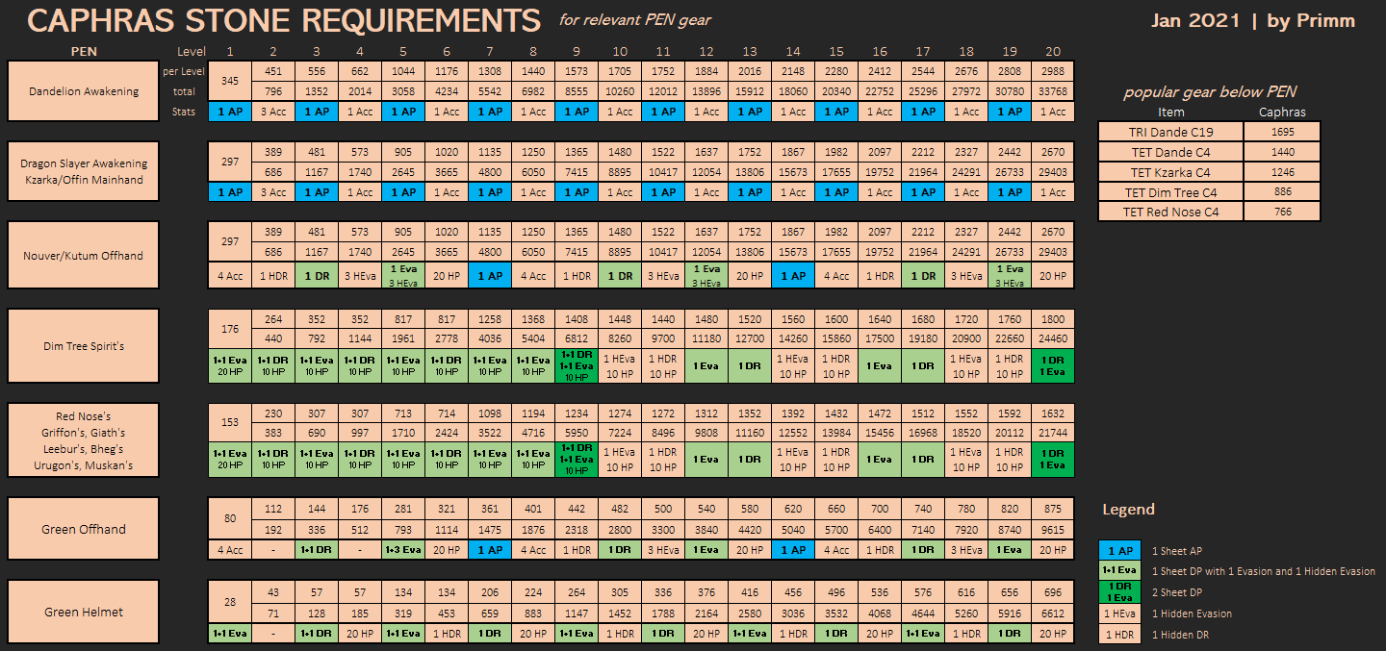Image resolution: width=1386 pixels, height=651 pixels.
Task: Click the level 10 column header
Action: tap(620, 51)
